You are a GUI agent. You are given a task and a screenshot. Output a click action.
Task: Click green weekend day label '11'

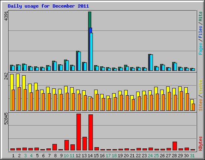tap(72, 156)
